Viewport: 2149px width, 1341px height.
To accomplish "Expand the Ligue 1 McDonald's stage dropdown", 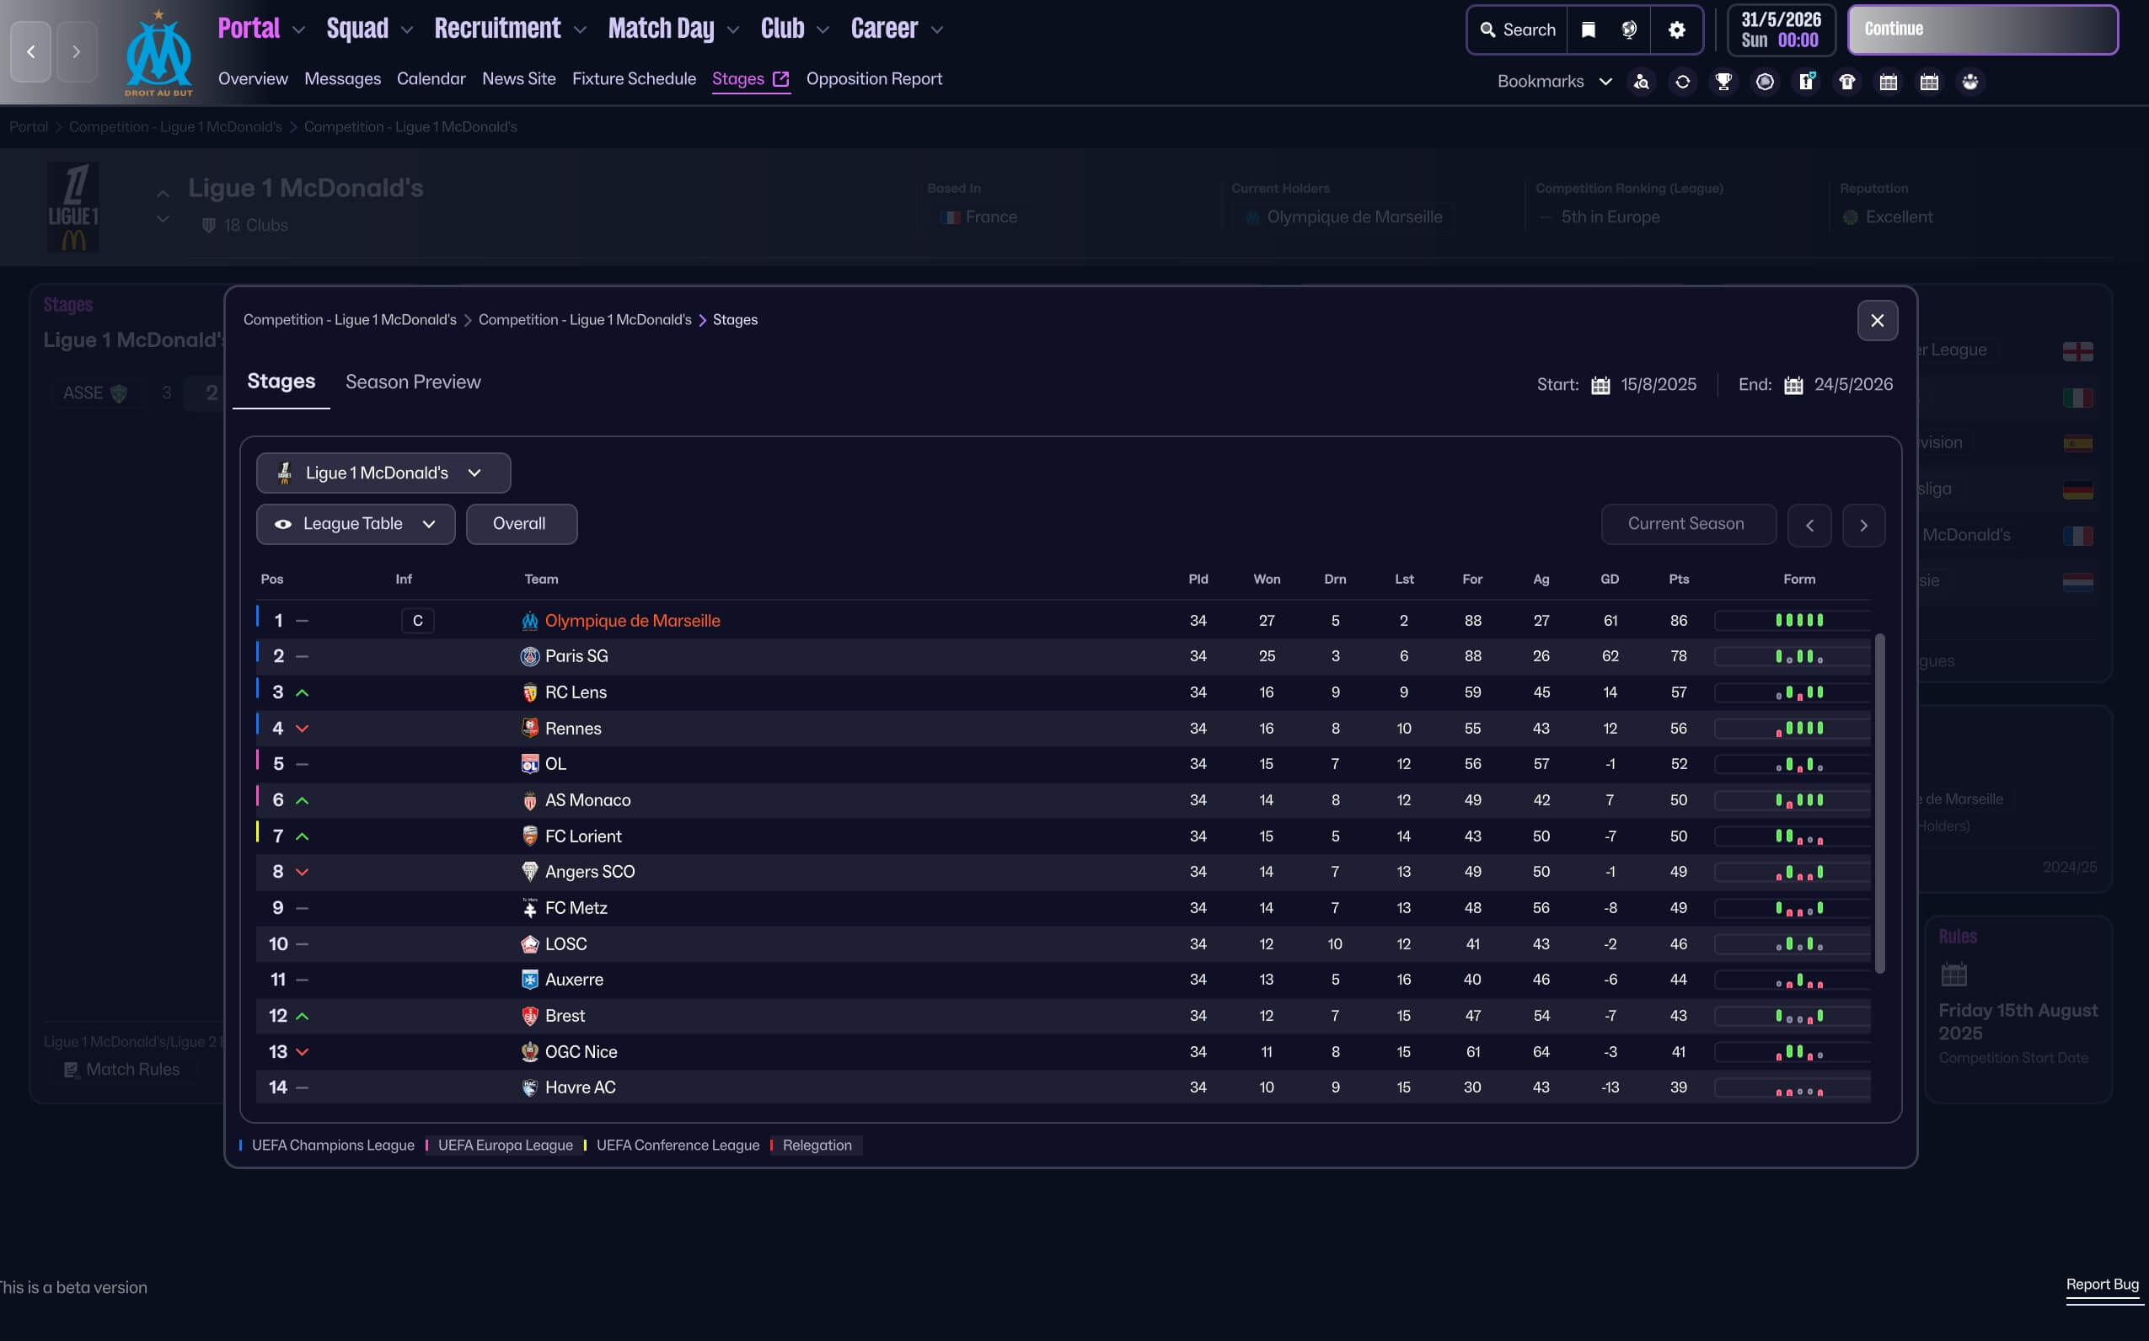I will (383, 473).
